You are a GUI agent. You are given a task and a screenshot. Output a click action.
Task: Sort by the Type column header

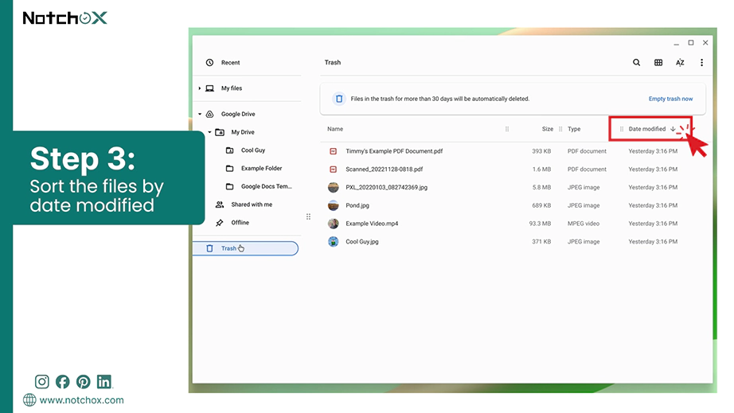click(x=574, y=129)
